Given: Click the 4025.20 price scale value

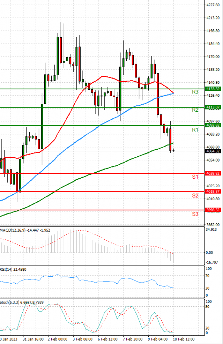Looking at the screenshot, I should [213, 186].
